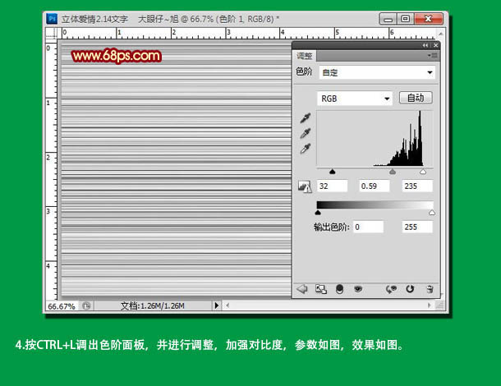Click the zoom percentage field 66.67%
501x386 pixels.
pyautogui.click(x=62, y=306)
